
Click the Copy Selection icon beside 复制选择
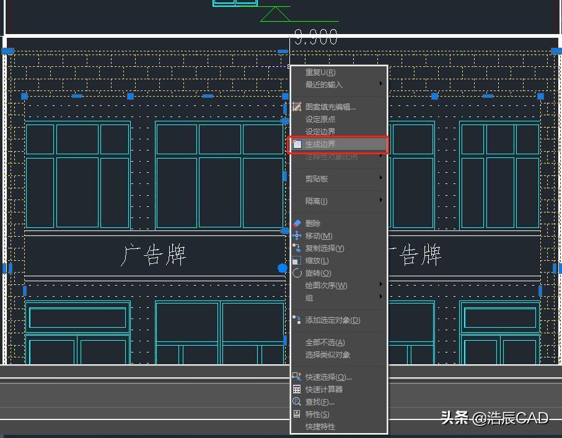(x=296, y=248)
